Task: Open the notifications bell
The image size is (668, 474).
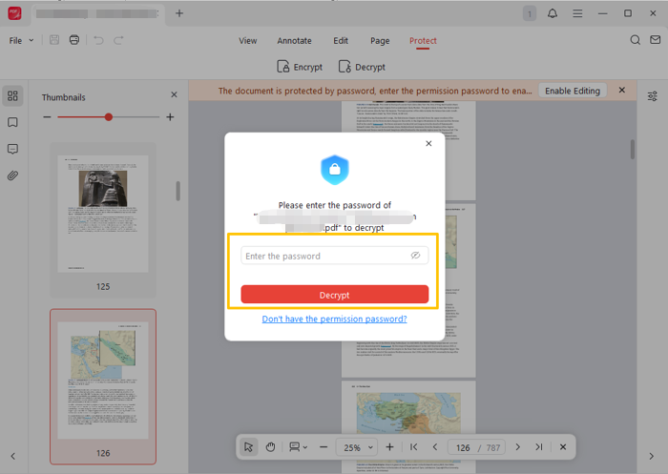Action: (553, 13)
